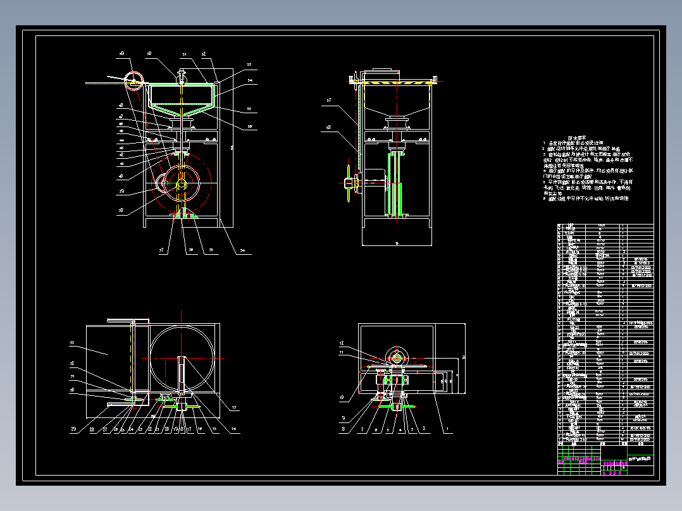The image size is (682, 511).
Task: Select part label 58 on side view
Action: [x=328, y=127]
